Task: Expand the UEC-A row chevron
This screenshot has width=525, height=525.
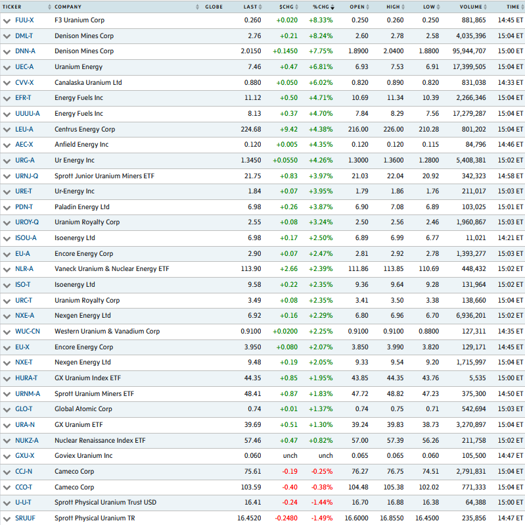Action: point(7,67)
